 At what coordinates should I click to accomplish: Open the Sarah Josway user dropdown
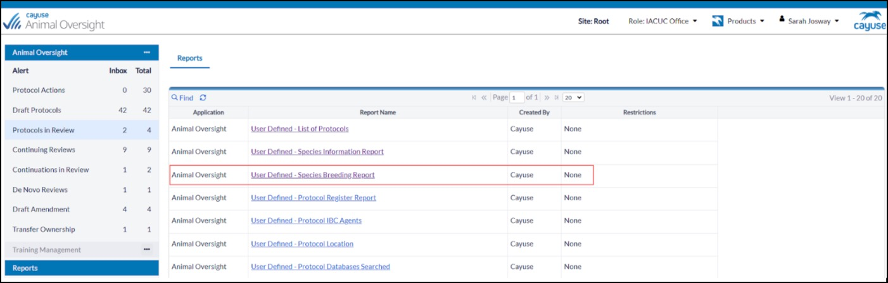click(813, 21)
